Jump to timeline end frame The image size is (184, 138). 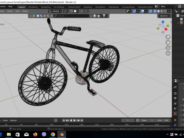[x=82, y=120]
